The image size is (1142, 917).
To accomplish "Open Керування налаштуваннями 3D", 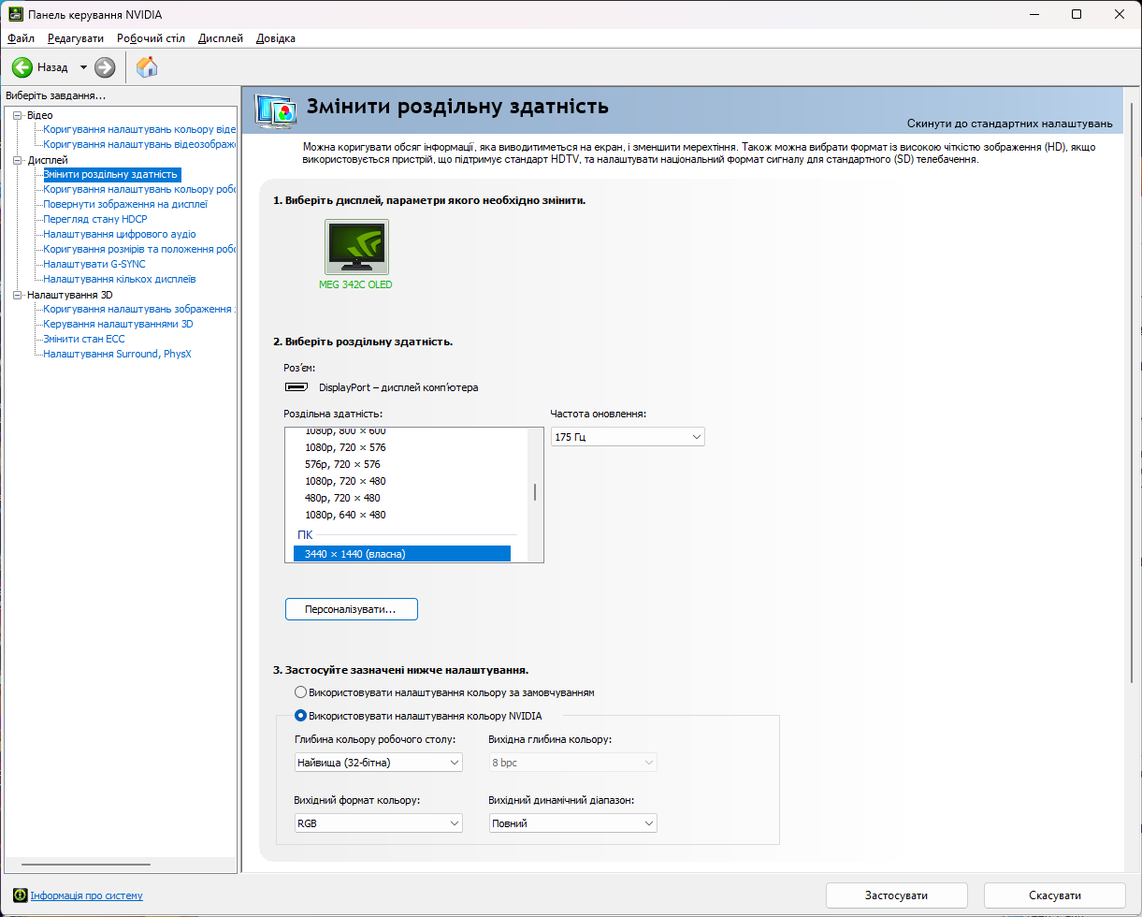I will tap(118, 324).
